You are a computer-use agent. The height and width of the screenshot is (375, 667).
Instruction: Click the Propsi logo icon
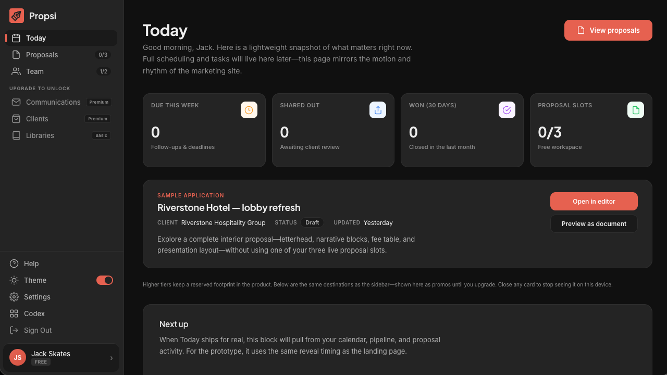17,16
